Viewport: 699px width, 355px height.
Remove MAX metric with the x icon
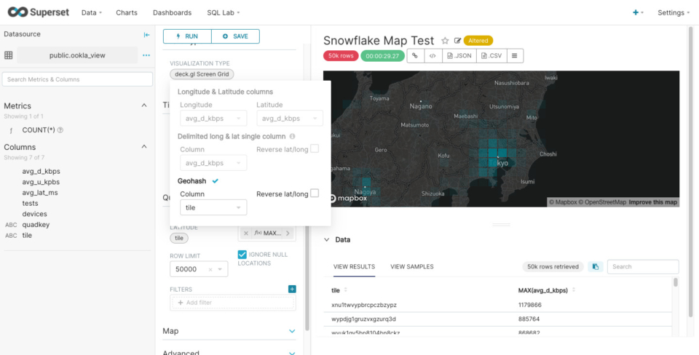(246, 233)
